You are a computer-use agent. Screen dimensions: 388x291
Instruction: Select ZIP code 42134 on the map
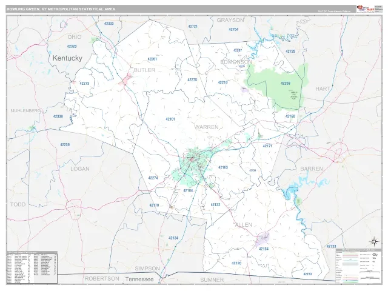[173, 238]
